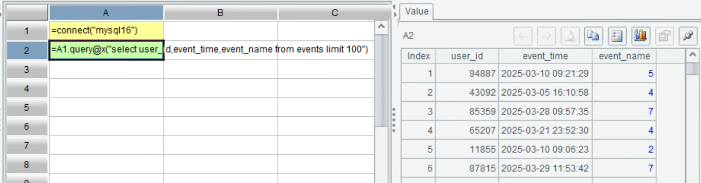Image resolution: width=701 pixels, height=183 pixels.
Task: Select row header 4
Action: coord(27,88)
